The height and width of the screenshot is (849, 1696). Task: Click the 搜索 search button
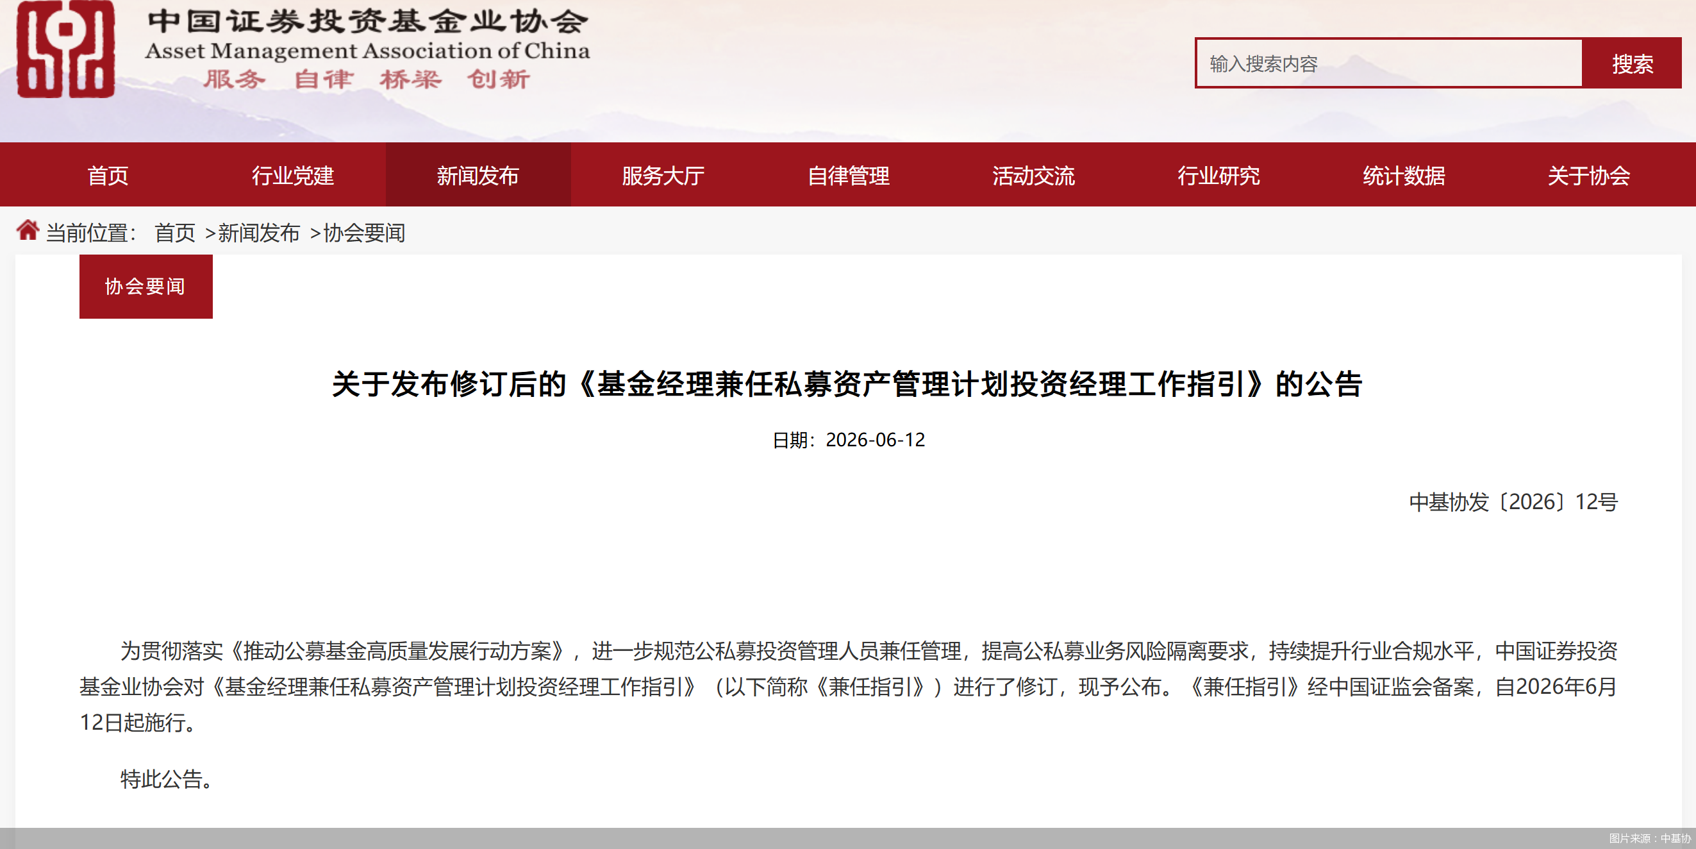pyautogui.click(x=1632, y=63)
